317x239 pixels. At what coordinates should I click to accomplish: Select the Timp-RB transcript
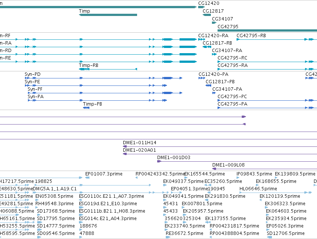click(x=108, y=69)
